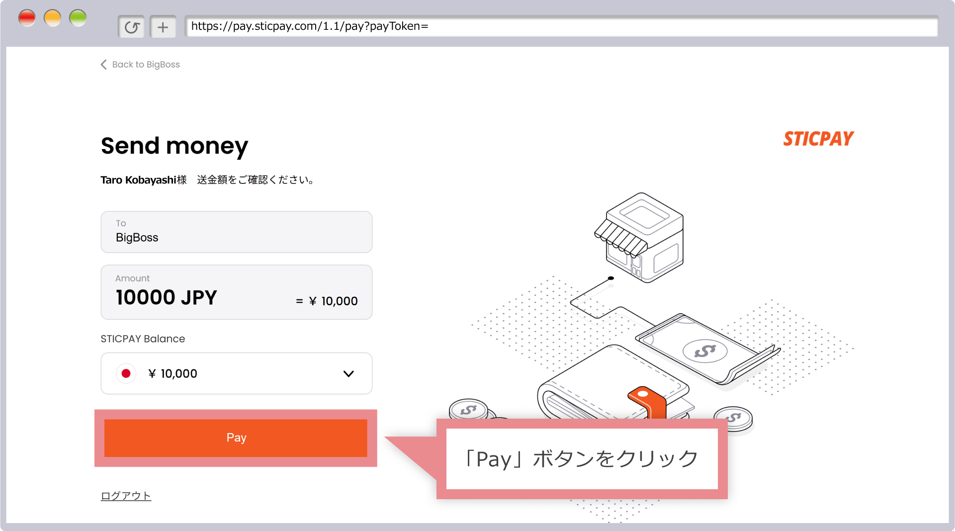The image size is (955, 531).
Task: Click the banknote dollar illustration
Action: coord(705,351)
